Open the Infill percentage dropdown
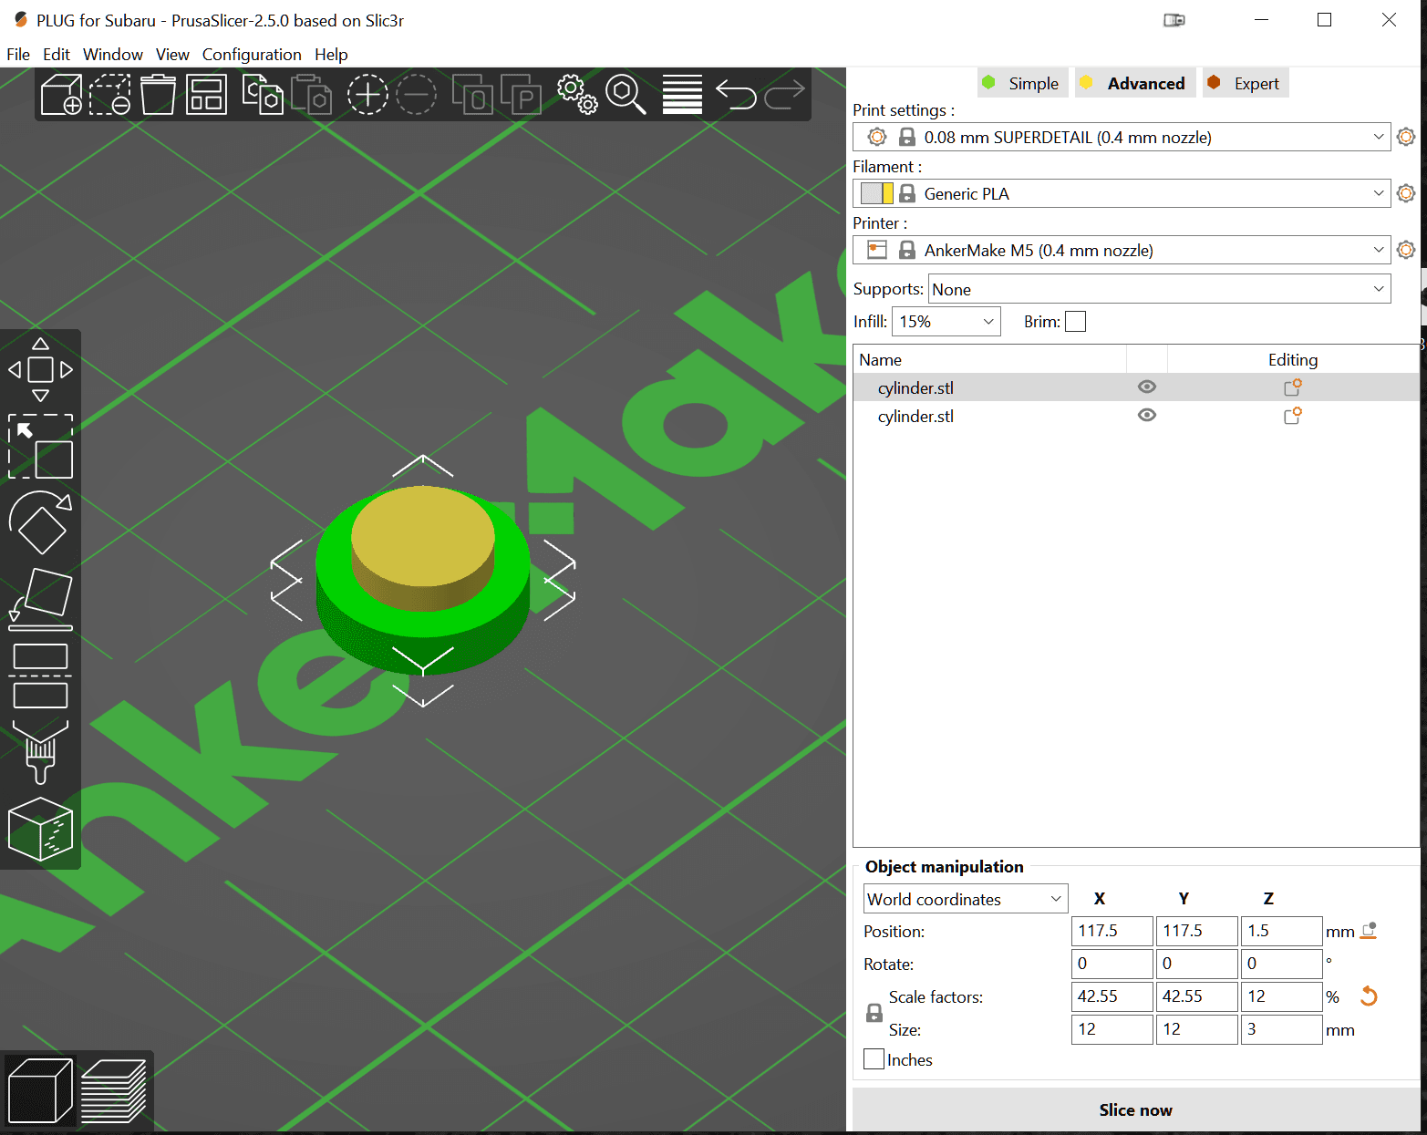Viewport: 1427px width, 1135px height. (x=946, y=321)
